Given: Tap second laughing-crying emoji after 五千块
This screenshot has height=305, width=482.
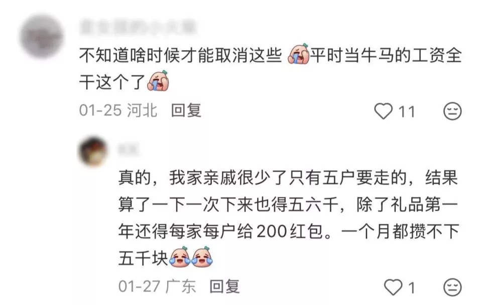Looking at the screenshot, I should (x=202, y=257).
